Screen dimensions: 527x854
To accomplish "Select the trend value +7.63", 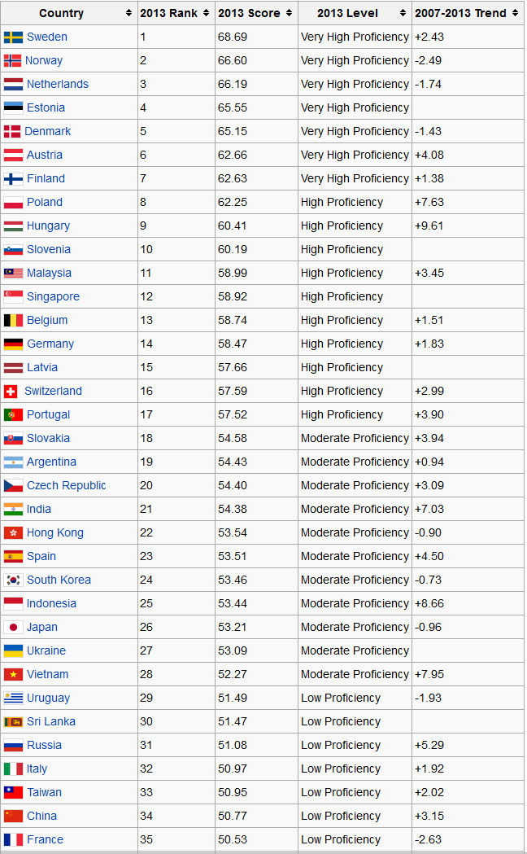I will [429, 202].
